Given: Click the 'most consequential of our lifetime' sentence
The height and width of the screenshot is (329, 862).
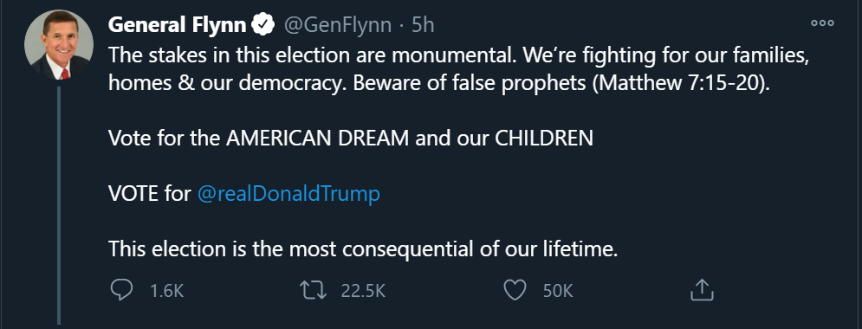Looking at the screenshot, I should tap(363, 249).
